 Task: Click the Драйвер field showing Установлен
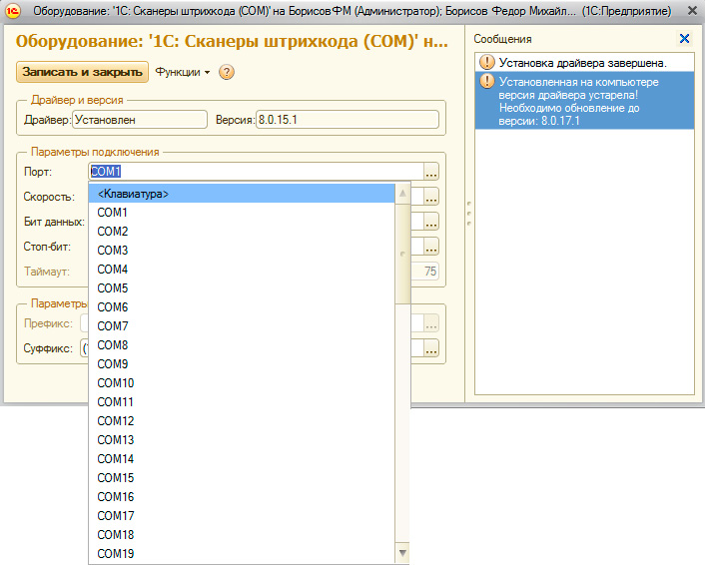[x=140, y=120]
